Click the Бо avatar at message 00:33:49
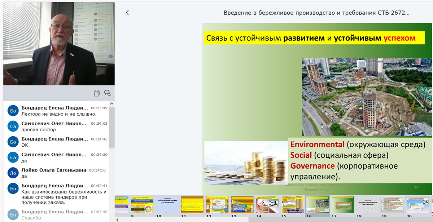Viewport: 433px width, 222px height. [x=13, y=111]
